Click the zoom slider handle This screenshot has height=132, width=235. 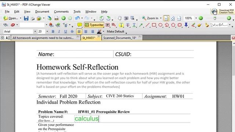tap(215, 18)
